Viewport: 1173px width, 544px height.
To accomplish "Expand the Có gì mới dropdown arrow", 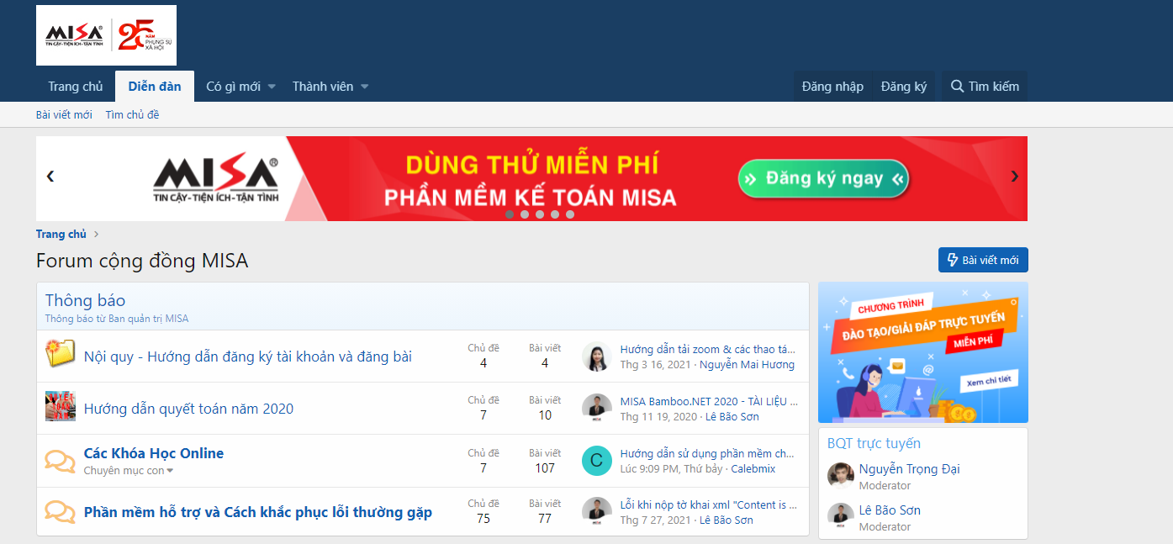I will coord(272,87).
